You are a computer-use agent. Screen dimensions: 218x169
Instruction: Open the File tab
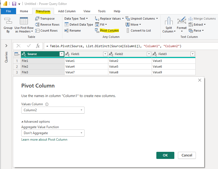[8, 11]
